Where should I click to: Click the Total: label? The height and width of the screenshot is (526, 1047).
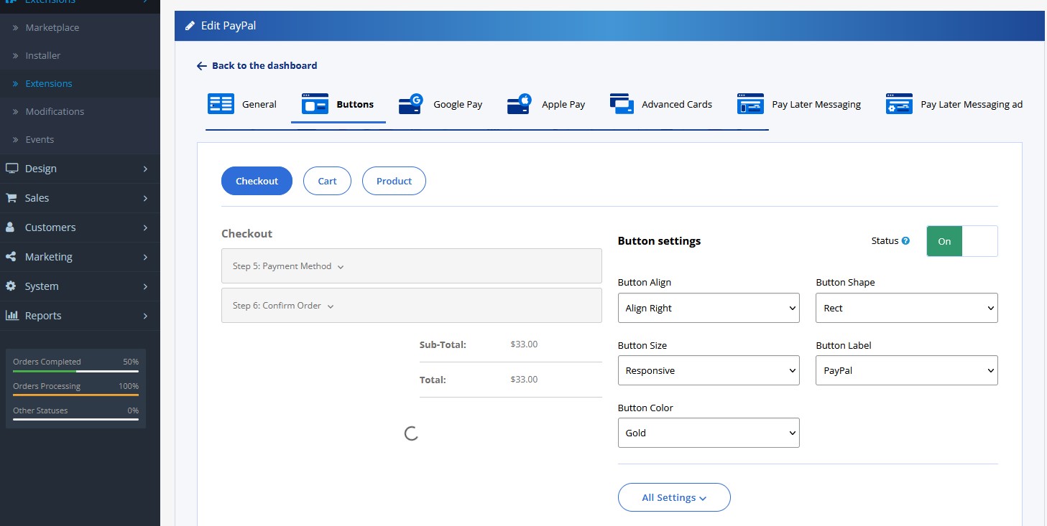coord(433,380)
